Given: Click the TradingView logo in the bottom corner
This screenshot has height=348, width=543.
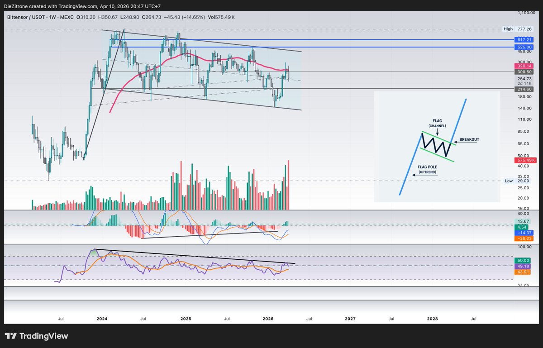Looking at the screenshot, I should [x=36, y=336].
